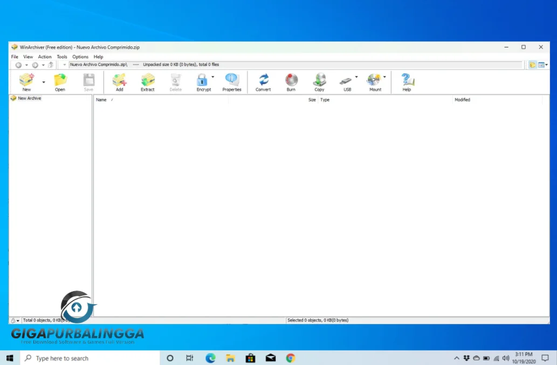Open the Options menu
Viewport: 557px width, 365px height.
click(x=80, y=57)
